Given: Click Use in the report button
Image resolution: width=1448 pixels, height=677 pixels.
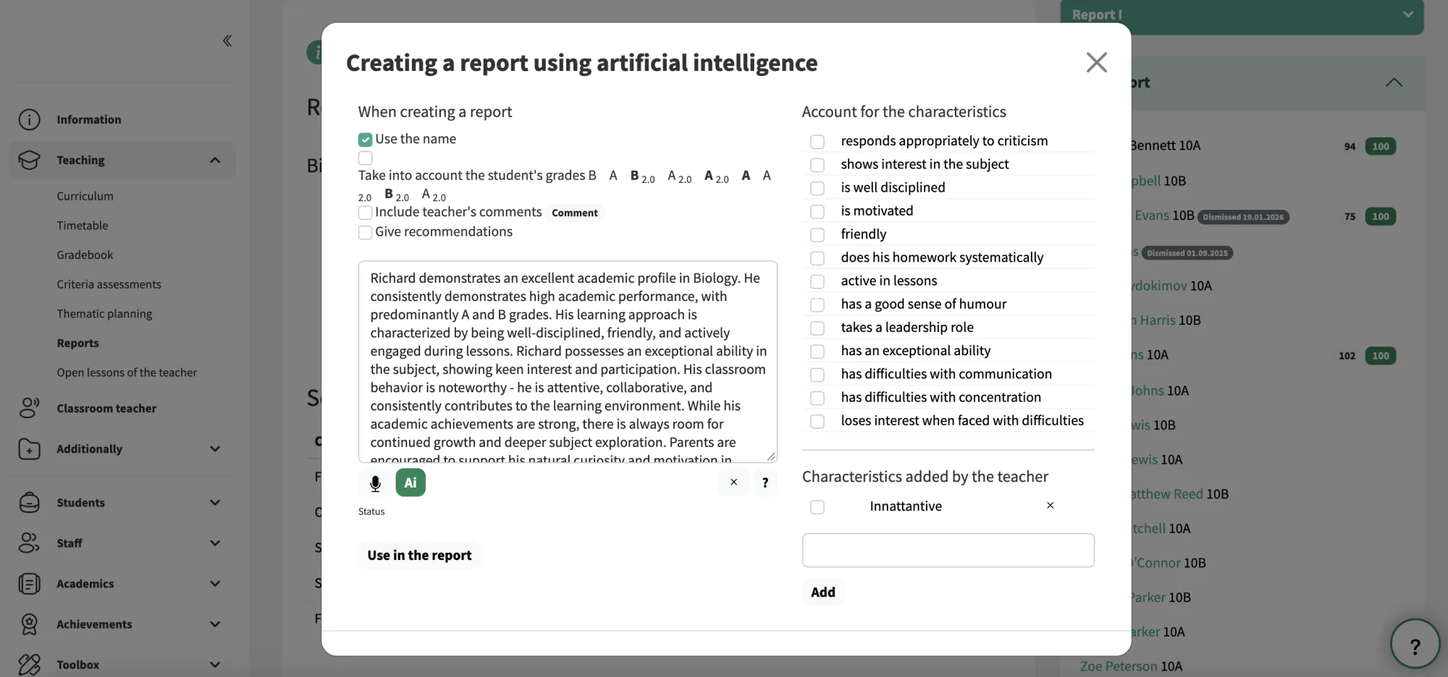Looking at the screenshot, I should pyautogui.click(x=419, y=555).
